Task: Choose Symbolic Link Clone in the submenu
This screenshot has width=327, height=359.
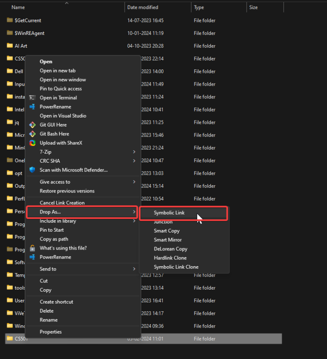Action: click(176, 267)
